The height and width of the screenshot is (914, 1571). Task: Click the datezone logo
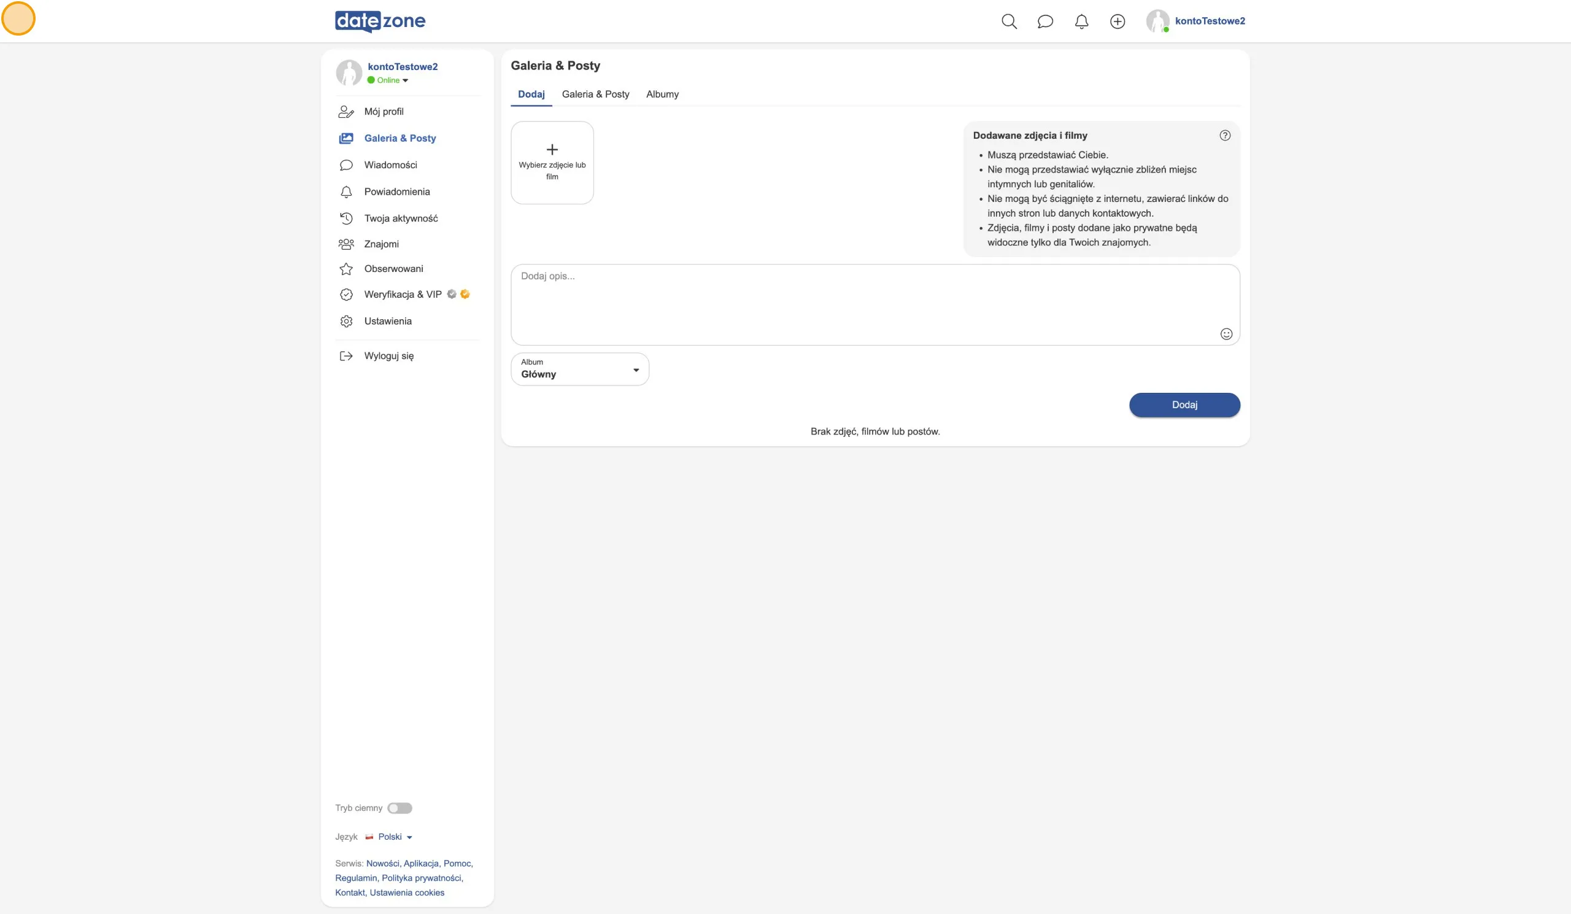[x=380, y=21]
